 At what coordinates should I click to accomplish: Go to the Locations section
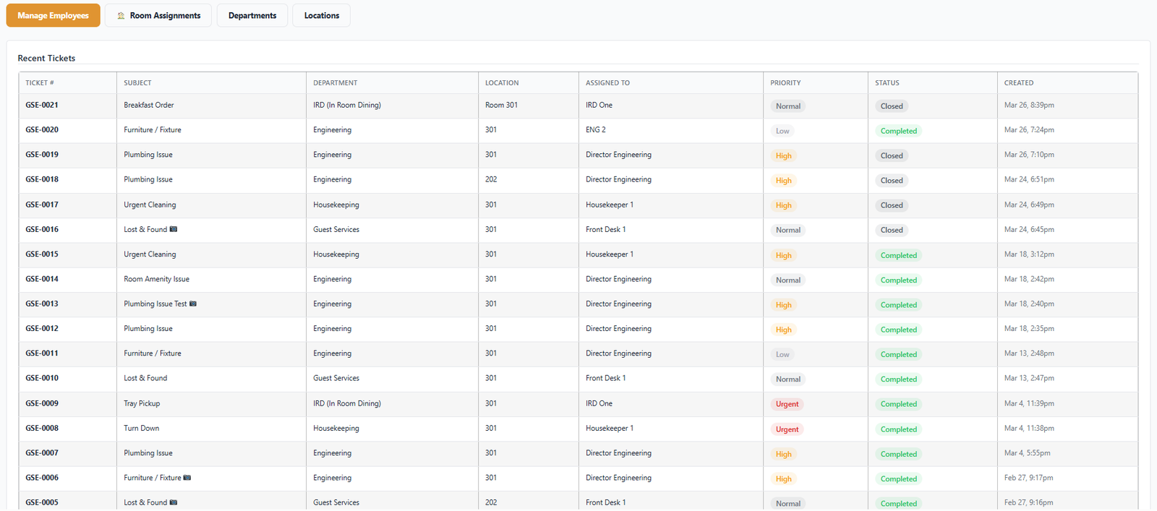pyautogui.click(x=321, y=16)
